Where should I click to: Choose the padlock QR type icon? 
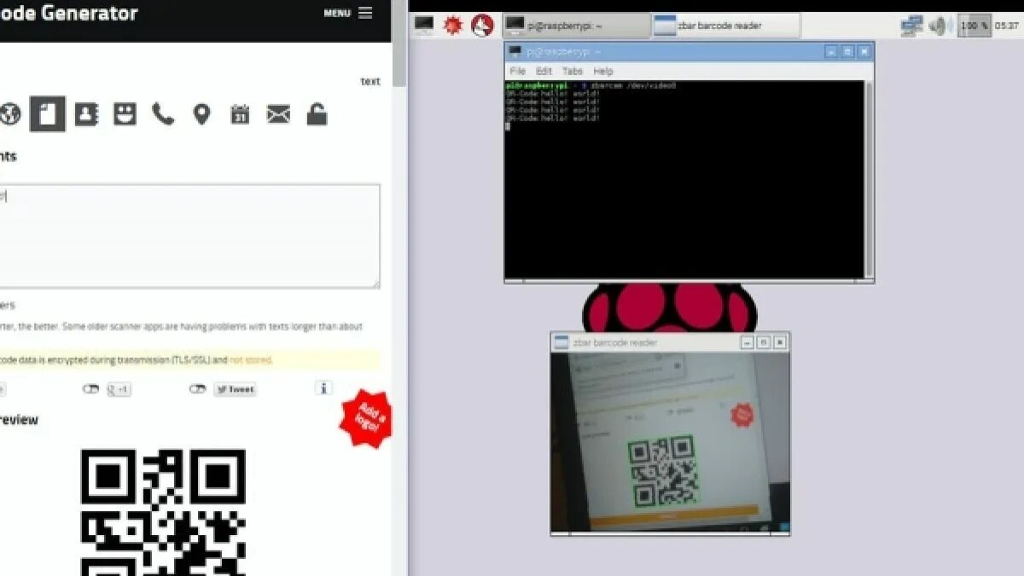317,114
